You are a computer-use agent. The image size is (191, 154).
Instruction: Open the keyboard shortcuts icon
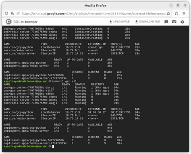click(x=174, y=22)
